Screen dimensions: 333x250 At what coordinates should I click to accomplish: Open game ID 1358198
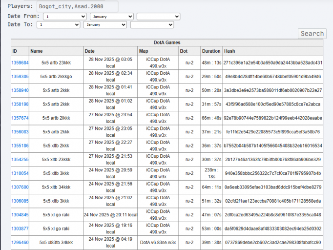[20, 104]
